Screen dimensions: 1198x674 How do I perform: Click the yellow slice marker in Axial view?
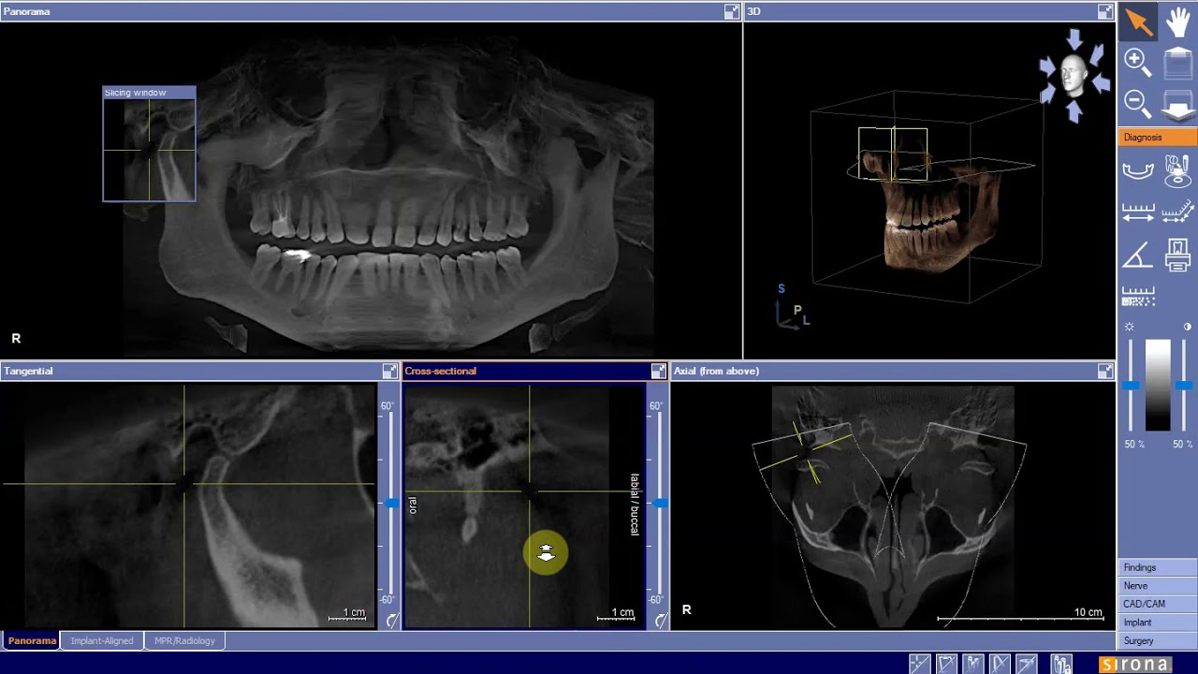[809, 451]
